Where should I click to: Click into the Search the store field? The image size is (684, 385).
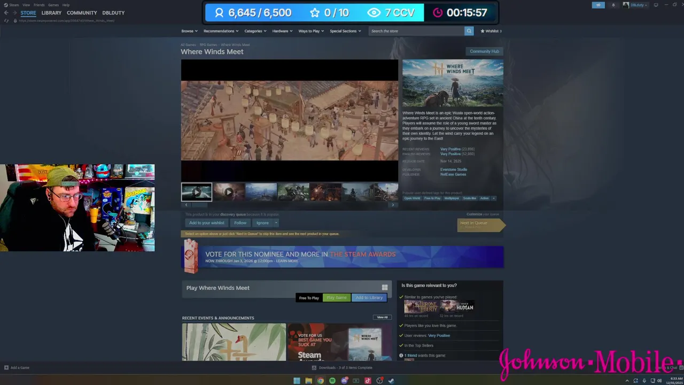coord(416,31)
